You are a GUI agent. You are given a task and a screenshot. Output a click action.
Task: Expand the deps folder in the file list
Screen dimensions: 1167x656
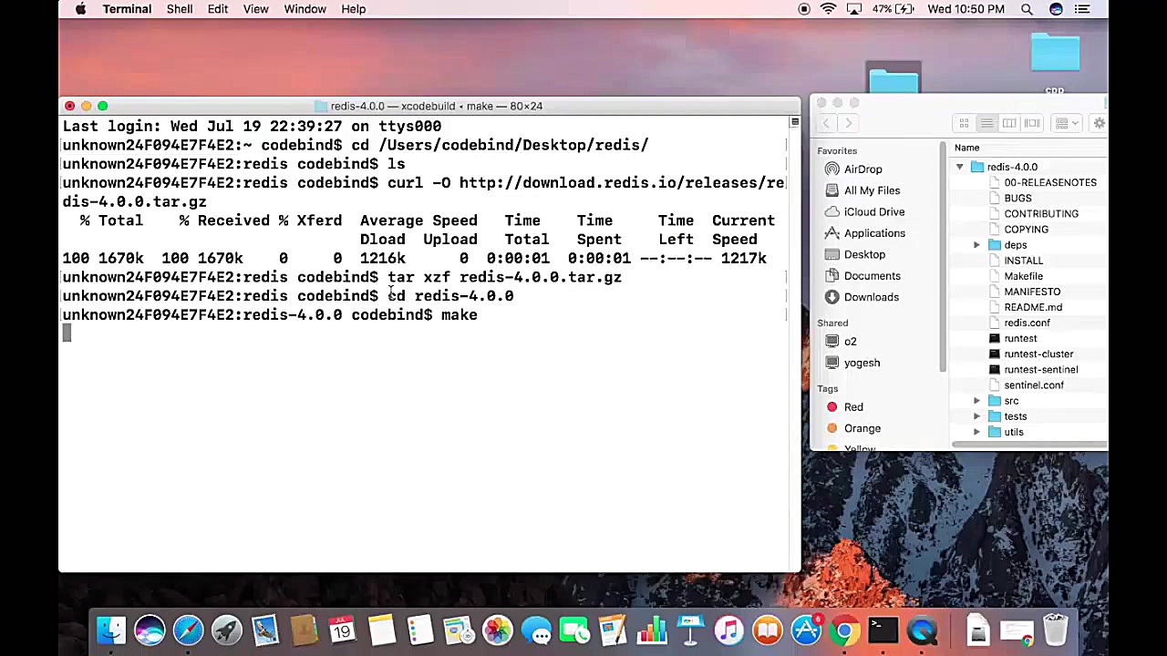pos(976,244)
